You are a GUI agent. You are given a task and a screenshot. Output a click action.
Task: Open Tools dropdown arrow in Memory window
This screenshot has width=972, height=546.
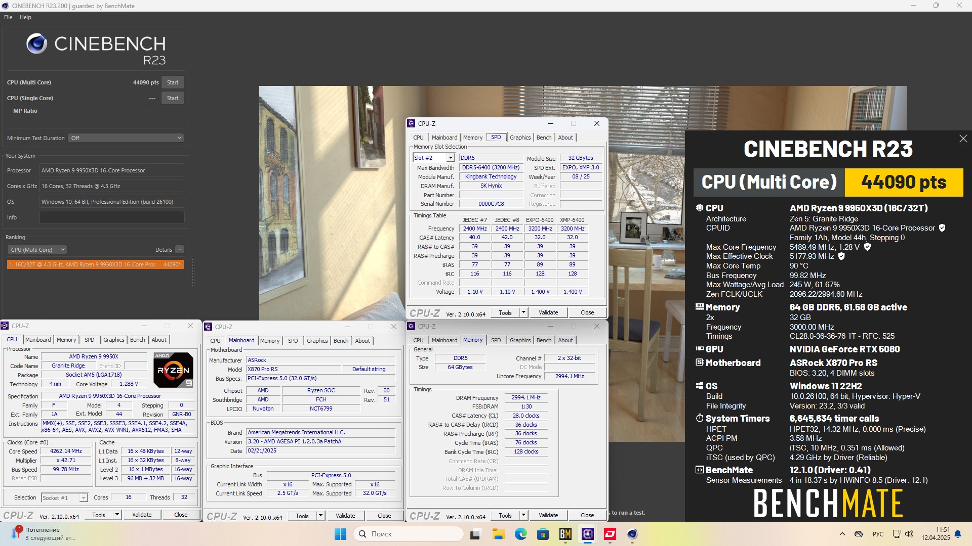tap(523, 515)
